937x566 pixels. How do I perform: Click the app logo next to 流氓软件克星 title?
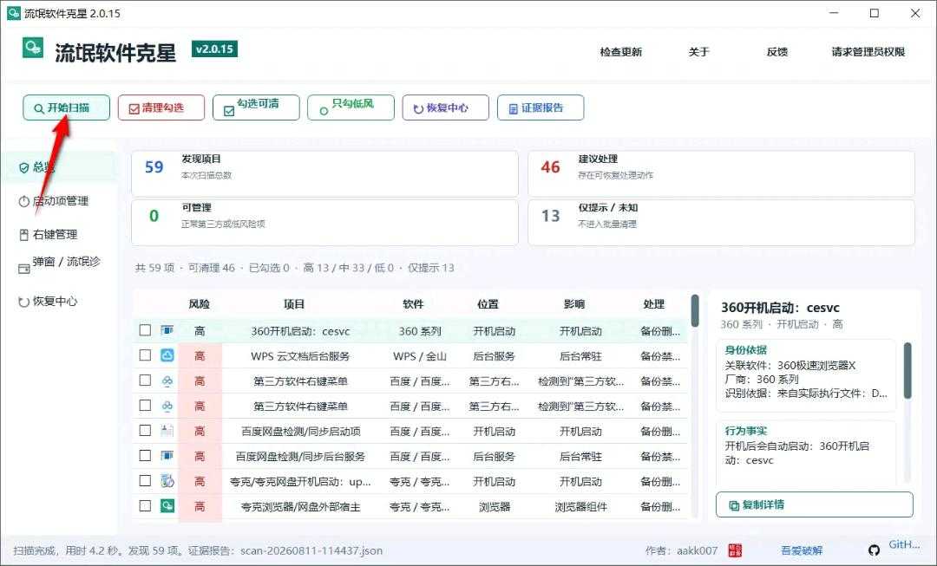click(x=33, y=48)
